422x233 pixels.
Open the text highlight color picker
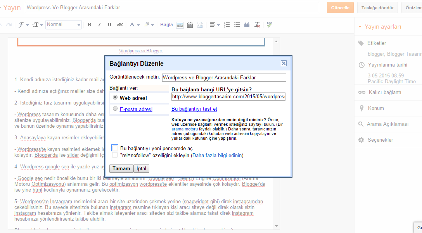[149, 25]
